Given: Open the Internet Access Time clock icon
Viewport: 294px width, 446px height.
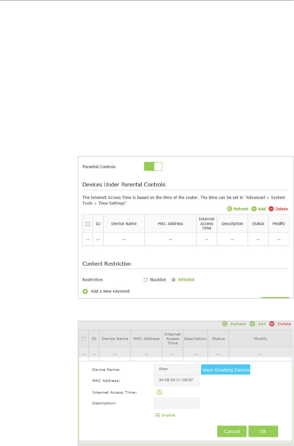Looking at the screenshot, I should pos(160,392).
